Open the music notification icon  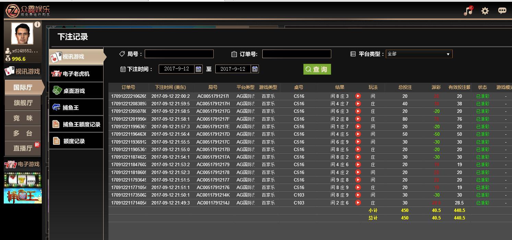(x=468, y=11)
